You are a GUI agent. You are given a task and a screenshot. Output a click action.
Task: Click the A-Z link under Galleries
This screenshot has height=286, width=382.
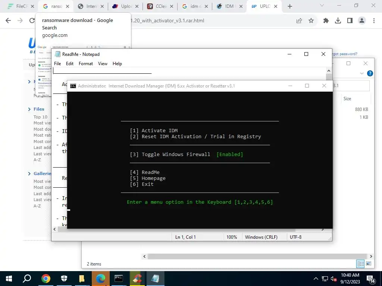(37, 206)
